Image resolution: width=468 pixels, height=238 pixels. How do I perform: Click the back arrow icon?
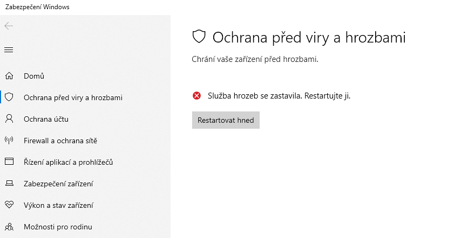pos(9,26)
